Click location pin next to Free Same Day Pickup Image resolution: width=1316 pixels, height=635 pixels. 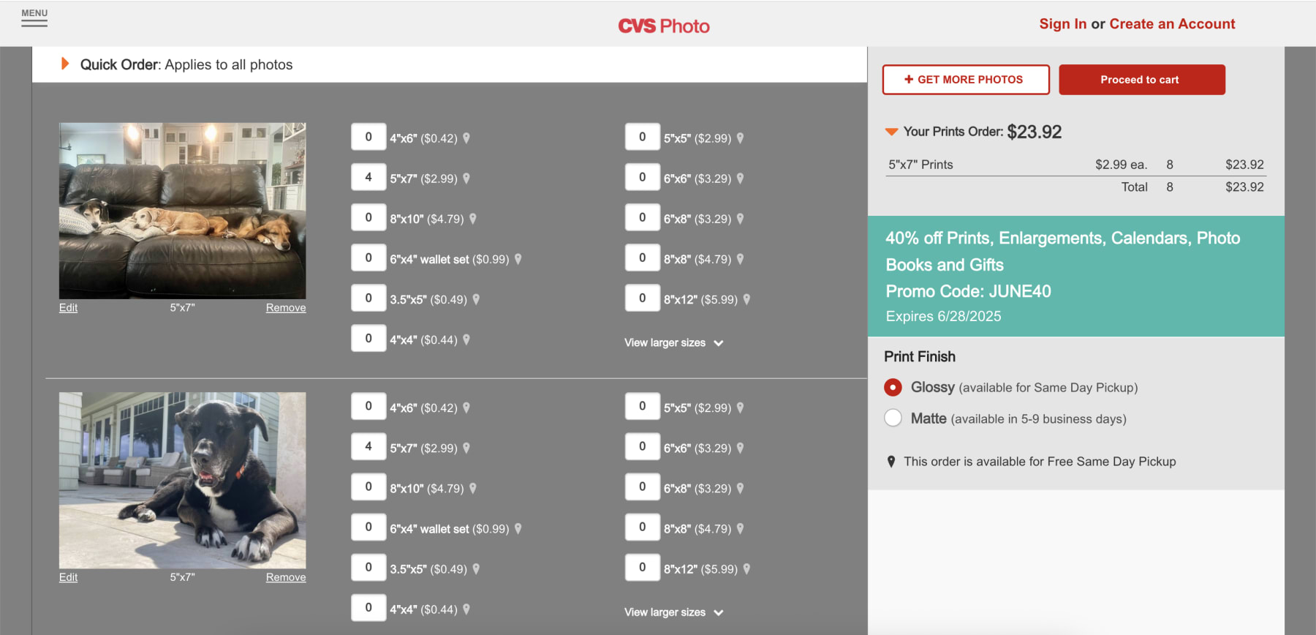[x=890, y=462]
